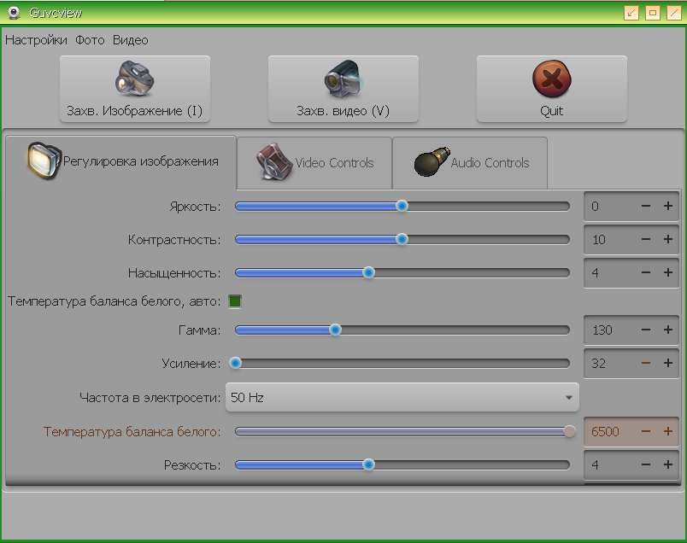Open the Частота в электросети dropdown
The width and height of the screenshot is (687, 543).
pyautogui.click(x=402, y=397)
